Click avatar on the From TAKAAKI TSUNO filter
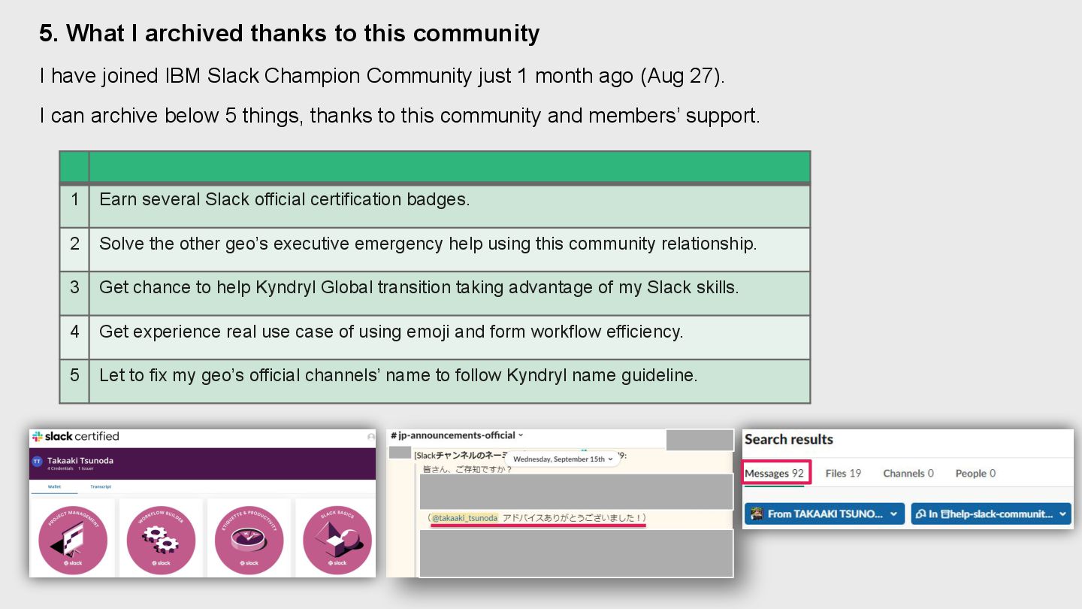 757,514
